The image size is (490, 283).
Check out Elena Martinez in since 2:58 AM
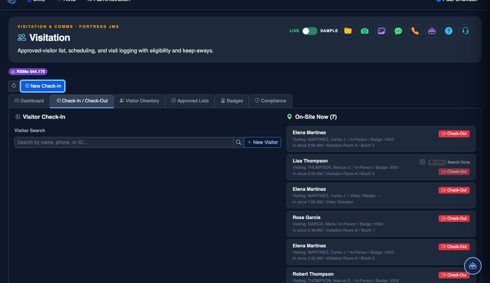454,133
